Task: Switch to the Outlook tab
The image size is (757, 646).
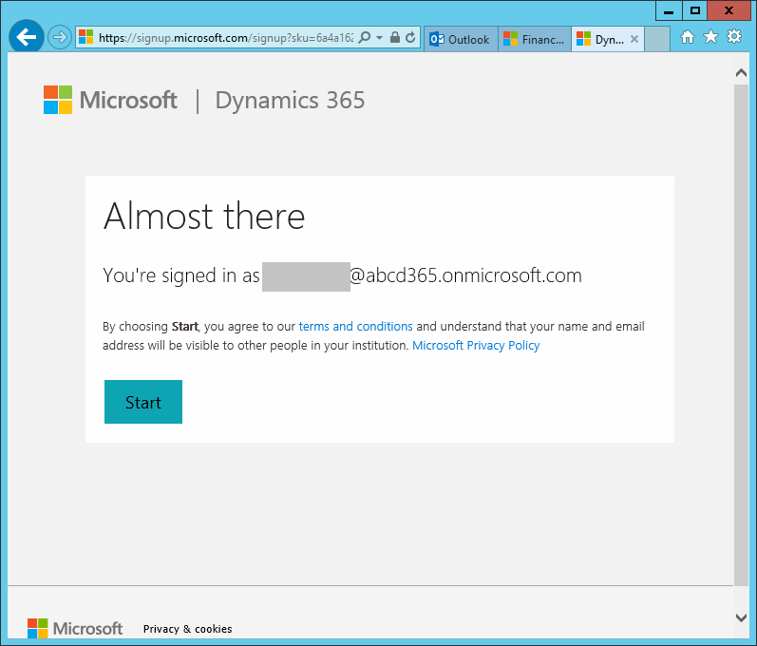Action: click(461, 39)
